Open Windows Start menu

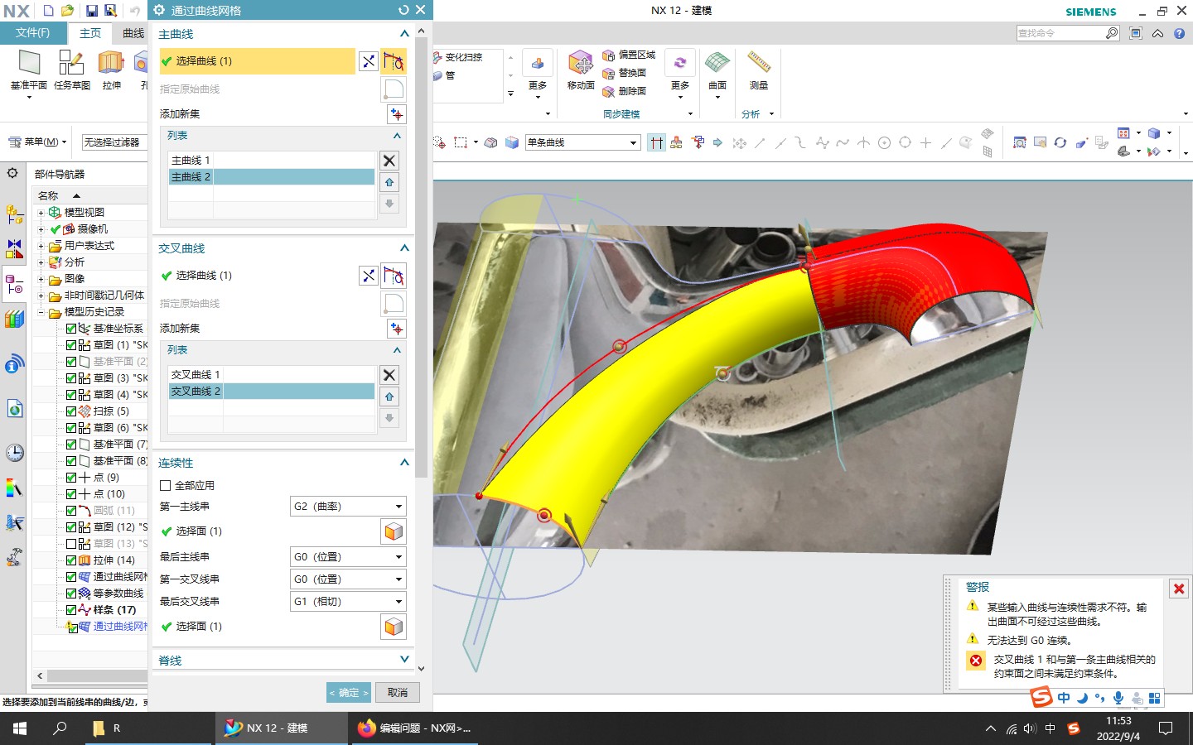[20, 728]
